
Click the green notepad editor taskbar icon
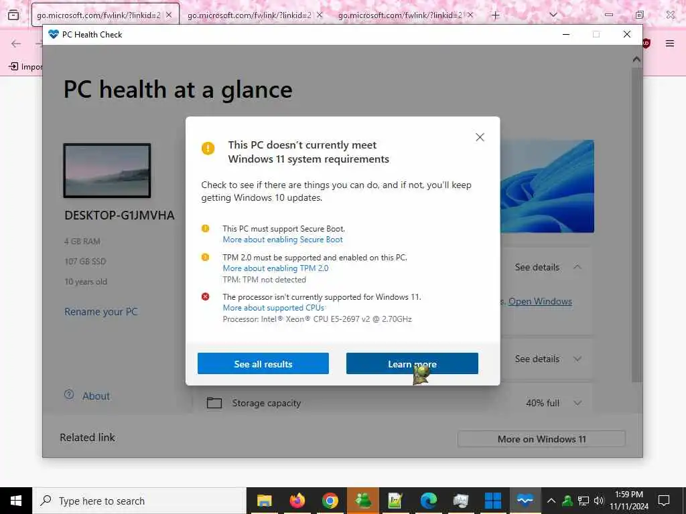tap(395, 501)
